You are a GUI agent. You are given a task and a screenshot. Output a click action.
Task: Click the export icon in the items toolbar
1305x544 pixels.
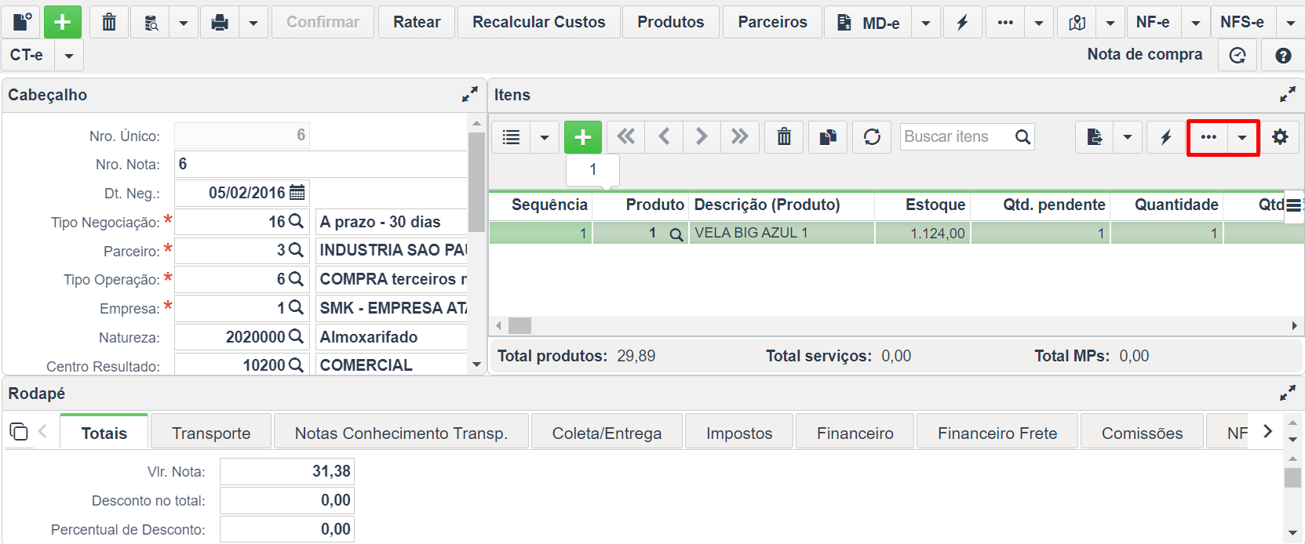coord(1095,137)
